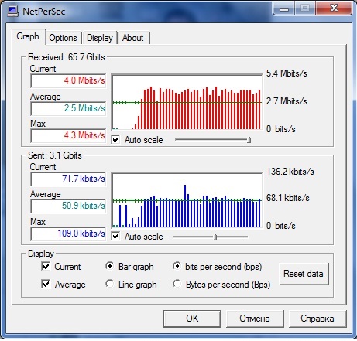This screenshot has height=341, width=357.
Task: Click the Sent Average 50.9 kbits/s field
Action: click(x=68, y=206)
